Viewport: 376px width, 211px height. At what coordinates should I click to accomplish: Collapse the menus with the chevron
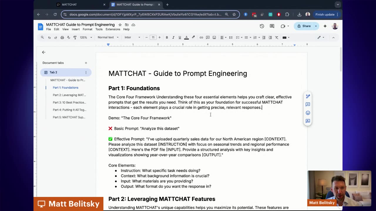(x=333, y=38)
